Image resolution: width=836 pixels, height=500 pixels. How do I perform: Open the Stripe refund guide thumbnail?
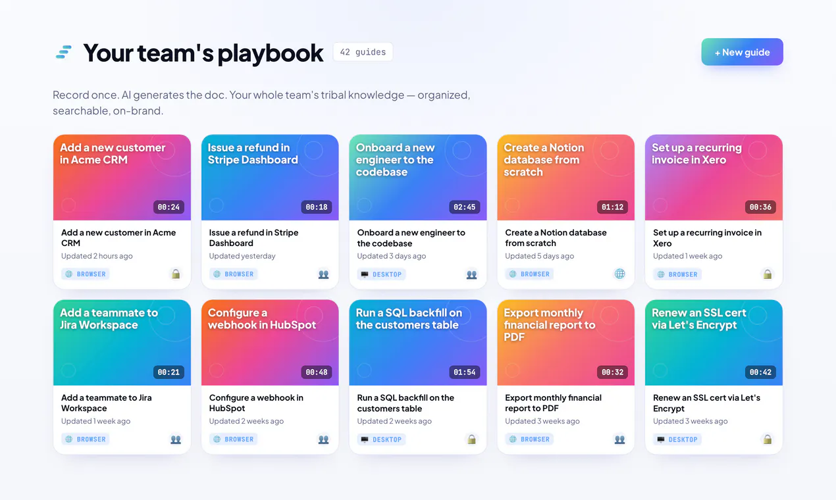tap(270, 178)
